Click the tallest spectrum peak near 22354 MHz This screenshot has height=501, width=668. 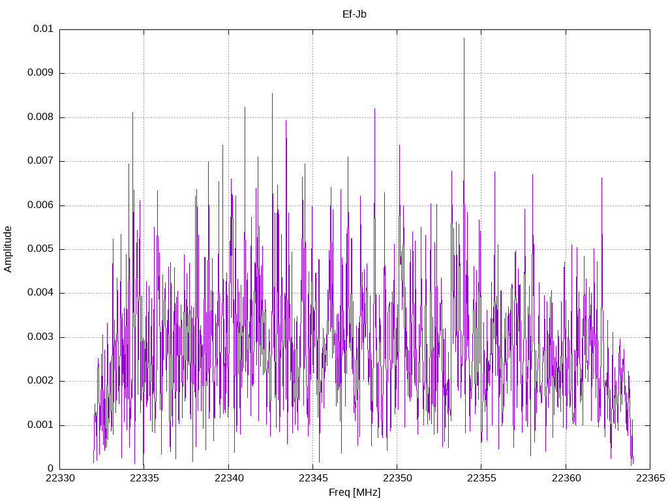(464, 39)
